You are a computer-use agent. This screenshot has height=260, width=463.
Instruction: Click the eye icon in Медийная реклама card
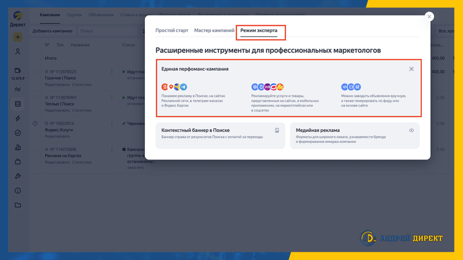(x=411, y=130)
